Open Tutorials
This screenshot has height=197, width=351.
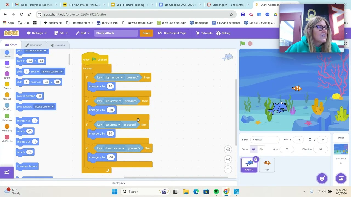coord(204,33)
